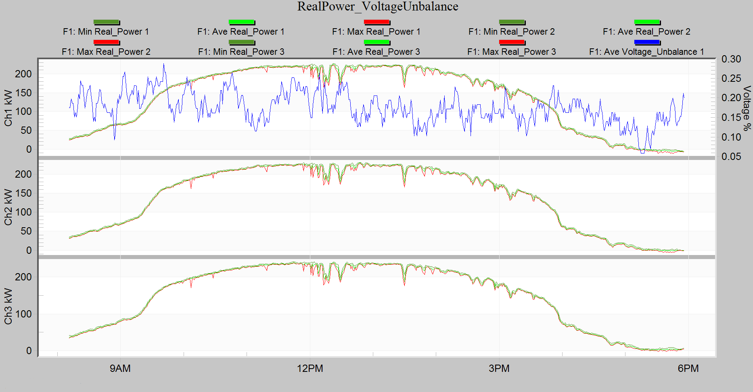Viewport: 753px width, 392px height.
Task: Click the bright green swatch above Ave Real_Power 1
Action: pyautogui.click(x=241, y=22)
